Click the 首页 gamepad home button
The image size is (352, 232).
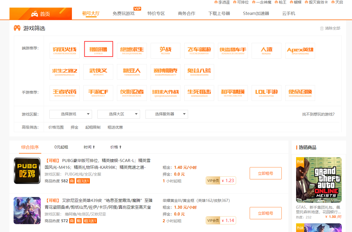click(41, 14)
